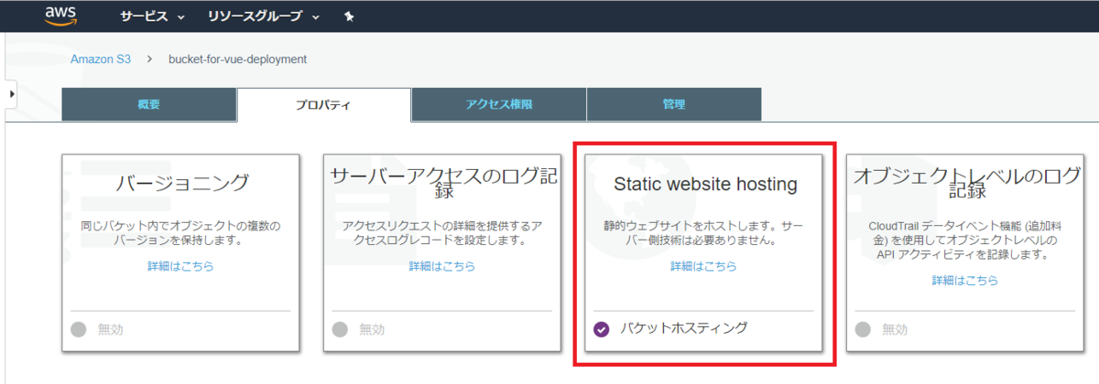Click 詳細はこちら link under Static website hosting

[703, 266]
